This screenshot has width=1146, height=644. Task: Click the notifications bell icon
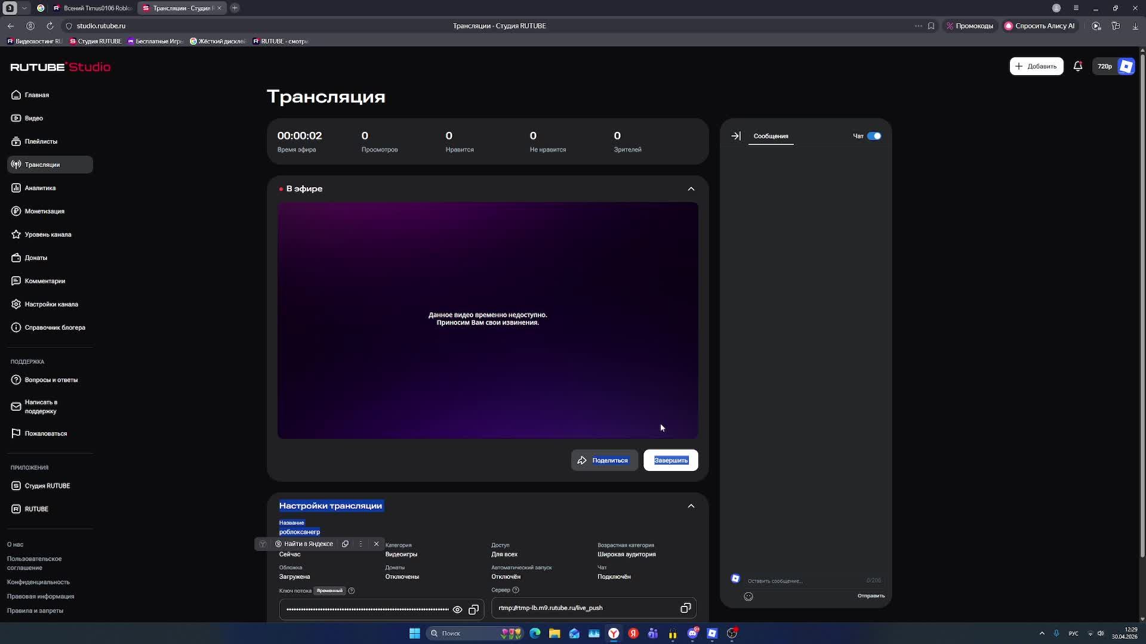1077,66
